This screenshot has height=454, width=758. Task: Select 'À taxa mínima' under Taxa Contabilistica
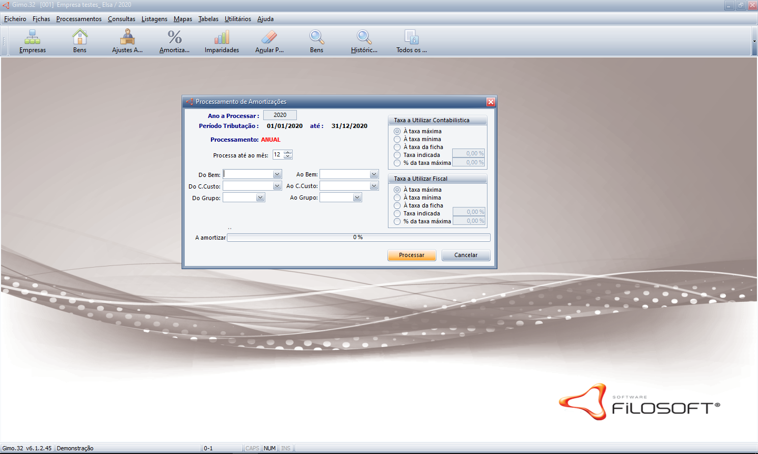pyautogui.click(x=397, y=140)
